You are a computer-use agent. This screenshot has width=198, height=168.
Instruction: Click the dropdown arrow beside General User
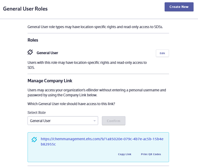tap(94, 121)
